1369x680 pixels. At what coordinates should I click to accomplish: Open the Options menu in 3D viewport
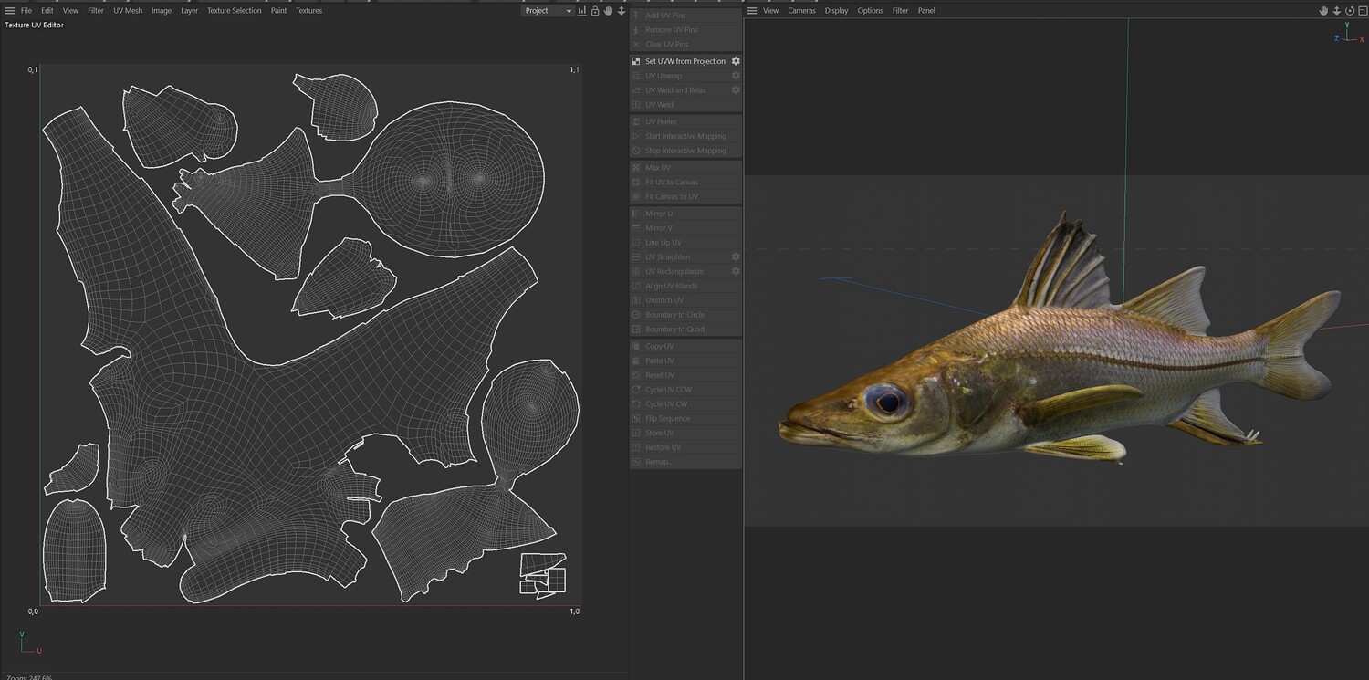[x=870, y=11]
